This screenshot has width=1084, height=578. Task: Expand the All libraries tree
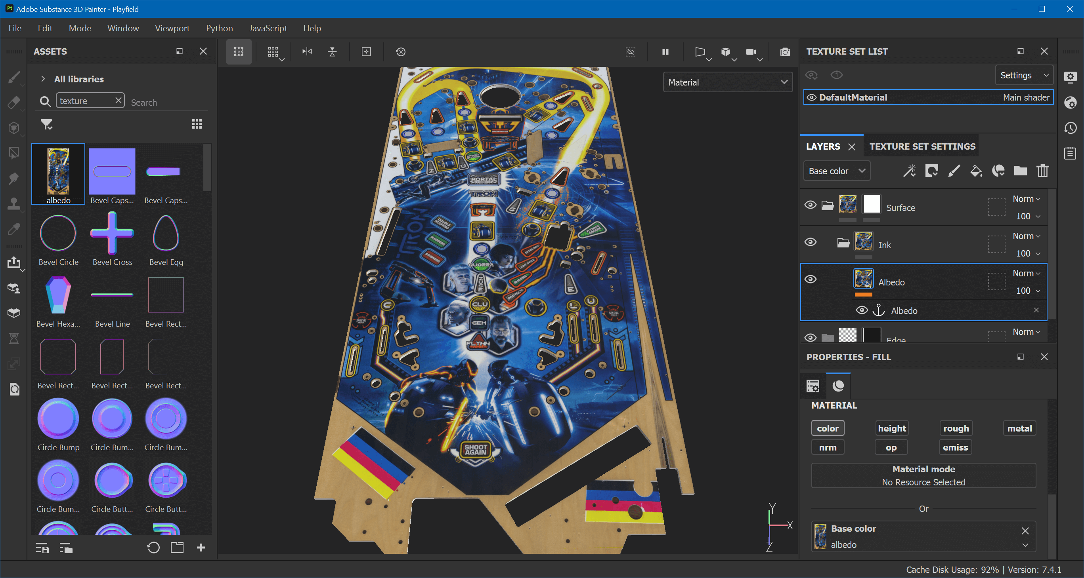pos(43,79)
